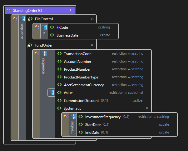Screen dimensions: 188x151
Task: Collapse the FileControl element group
Action: pos(92,19)
